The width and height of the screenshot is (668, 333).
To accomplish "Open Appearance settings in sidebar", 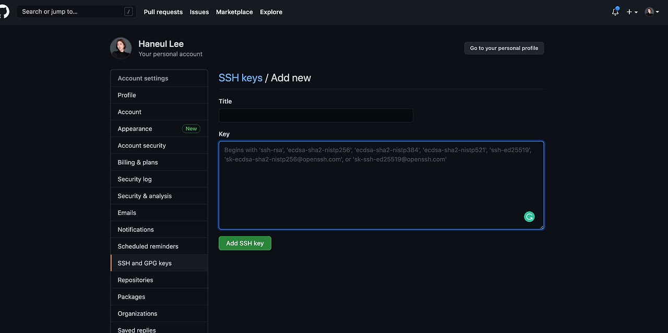I will (x=159, y=128).
